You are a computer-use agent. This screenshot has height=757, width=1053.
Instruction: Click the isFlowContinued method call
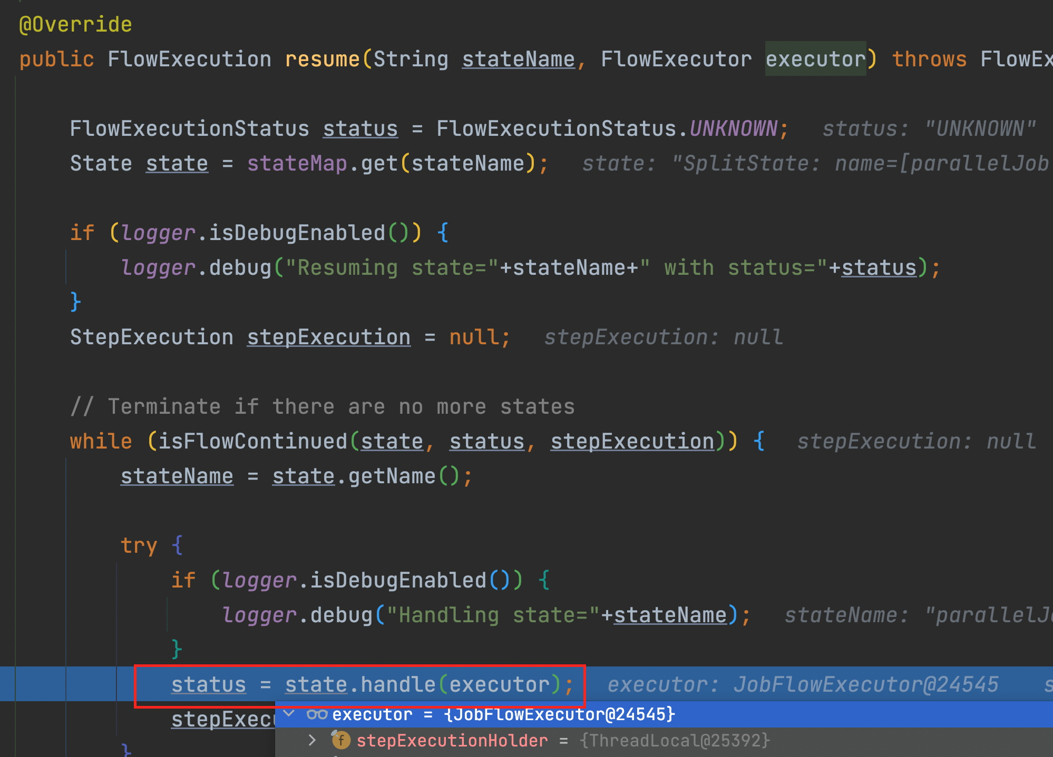[252, 441]
